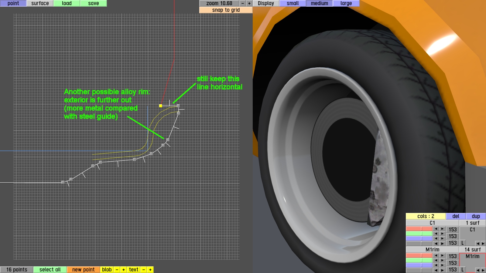Set display size to medium
The width and height of the screenshot is (486, 273).
319,3
